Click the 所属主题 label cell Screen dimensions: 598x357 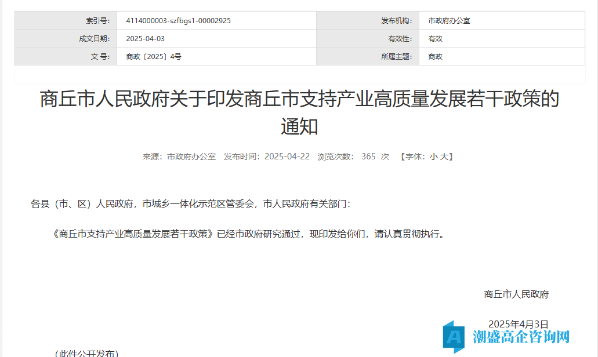click(368, 56)
